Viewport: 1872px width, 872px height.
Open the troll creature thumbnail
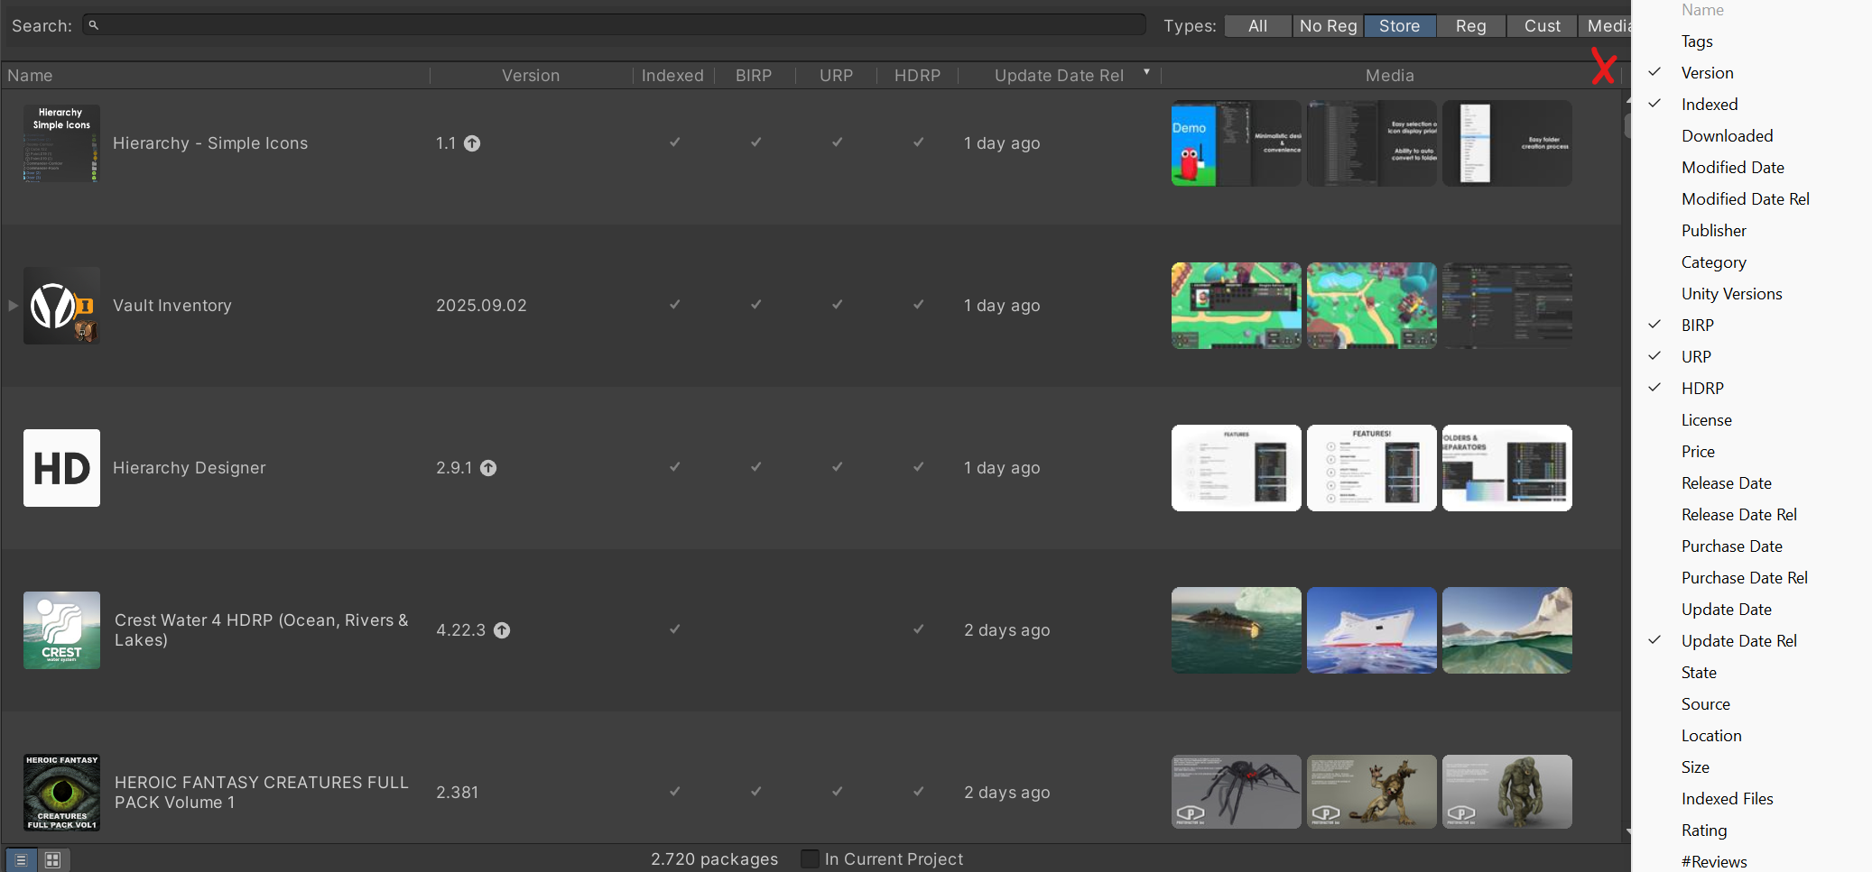point(1507,792)
